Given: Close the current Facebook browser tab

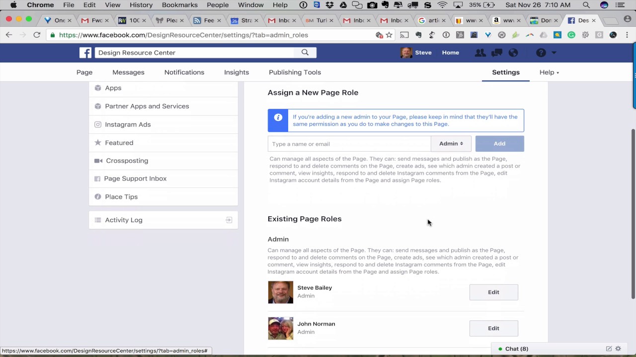Looking at the screenshot, I should click(x=593, y=20).
